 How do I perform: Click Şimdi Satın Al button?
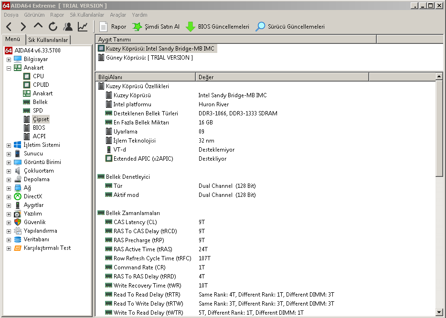156,27
